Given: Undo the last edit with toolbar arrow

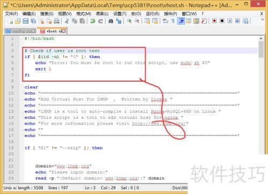Looking at the screenshot, I should pos(93,21).
